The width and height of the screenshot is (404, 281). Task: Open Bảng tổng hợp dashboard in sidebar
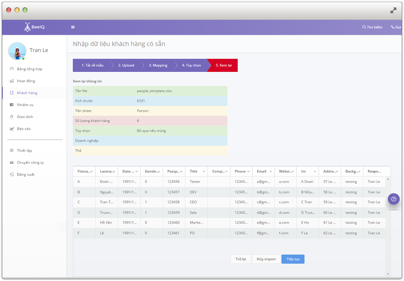click(29, 69)
